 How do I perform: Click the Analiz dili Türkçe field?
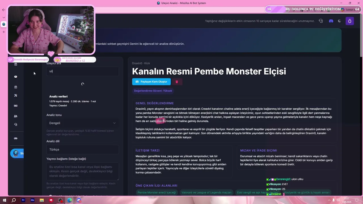click(83, 149)
